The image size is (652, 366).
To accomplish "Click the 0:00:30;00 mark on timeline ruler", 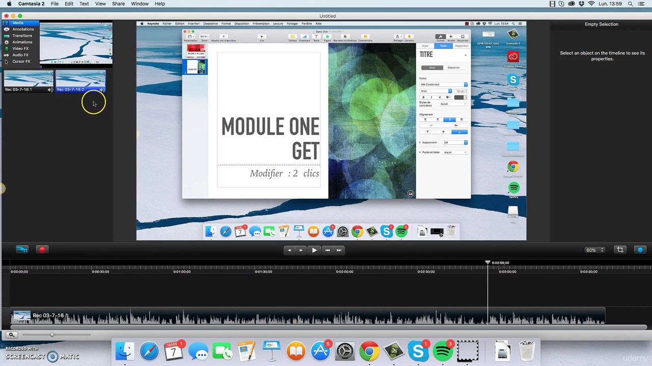I will point(100,271).
